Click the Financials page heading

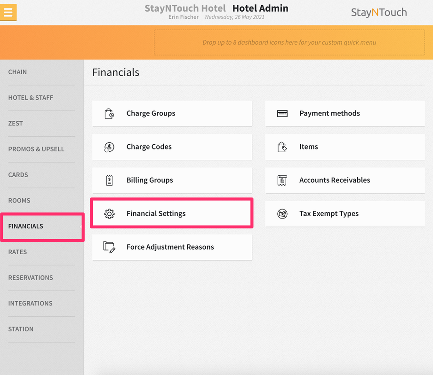pos(116,72)
